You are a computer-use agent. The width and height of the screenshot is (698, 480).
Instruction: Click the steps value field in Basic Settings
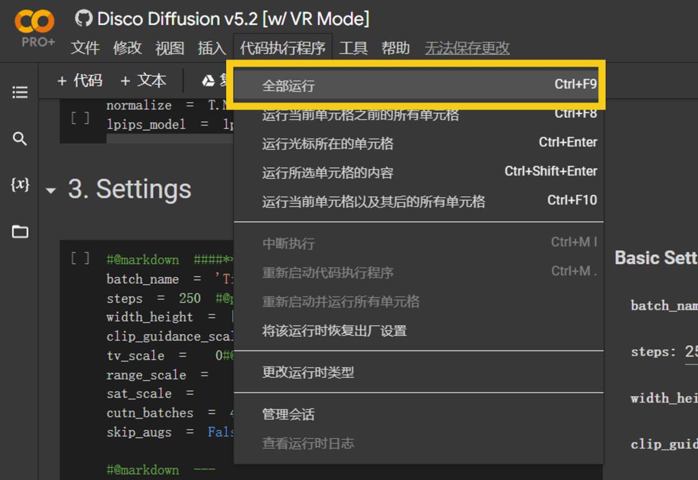(x=692, y=352)
